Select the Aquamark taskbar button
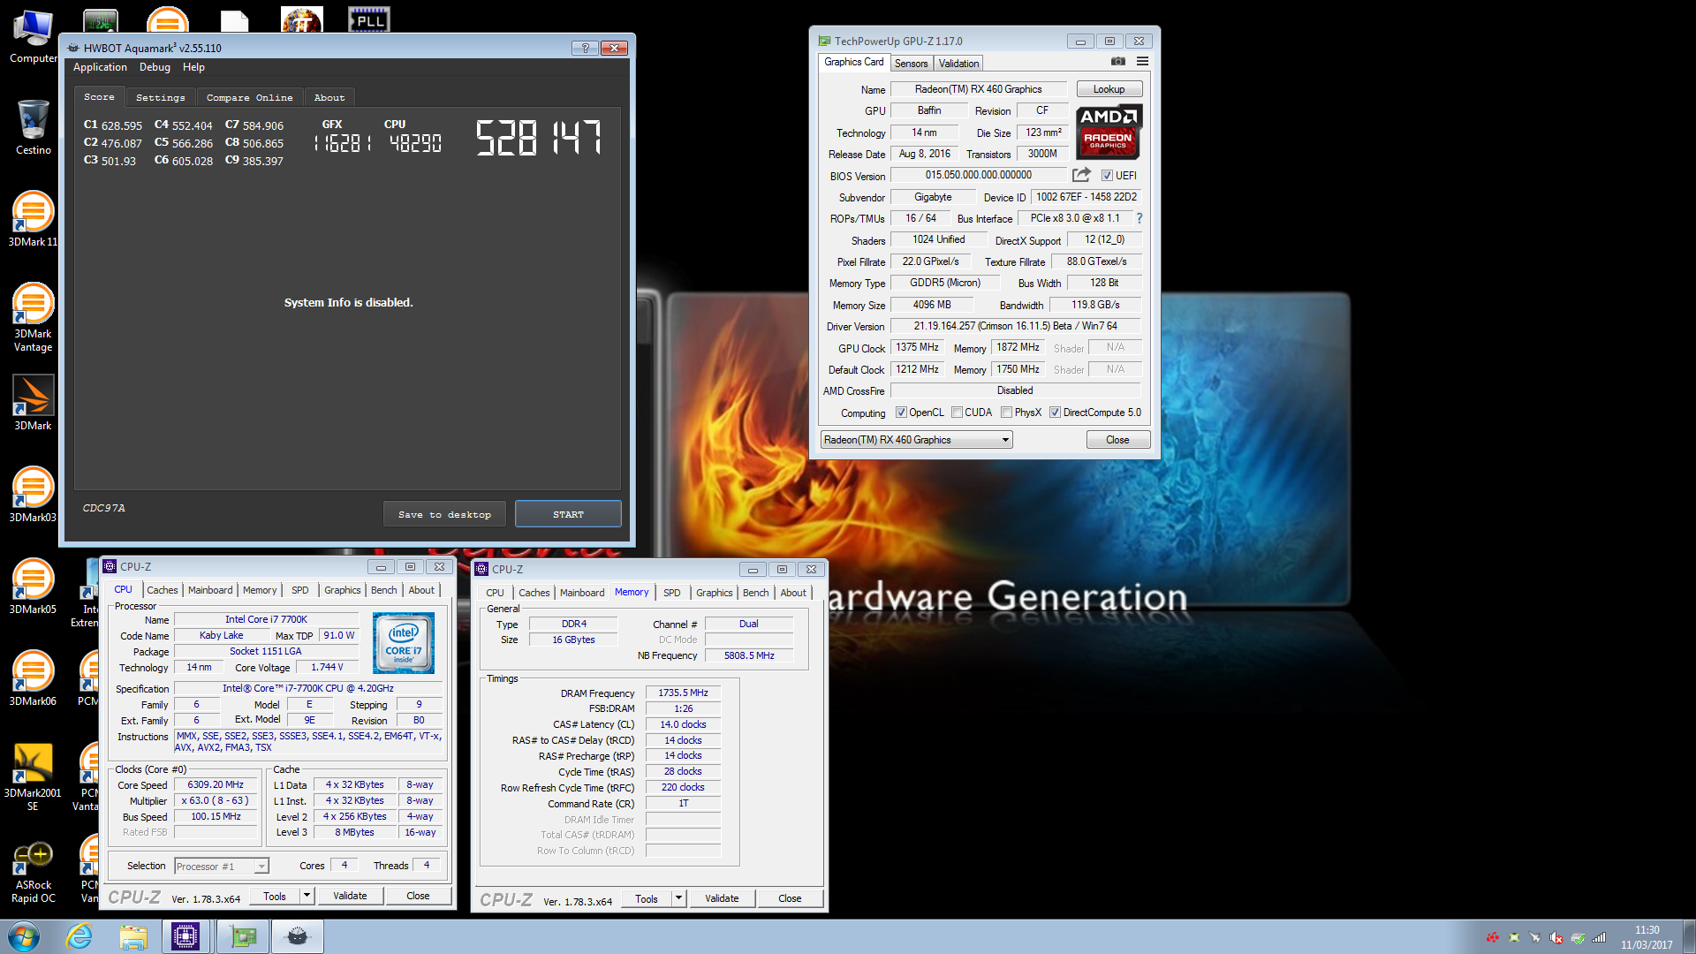 [x=298, y=936]
